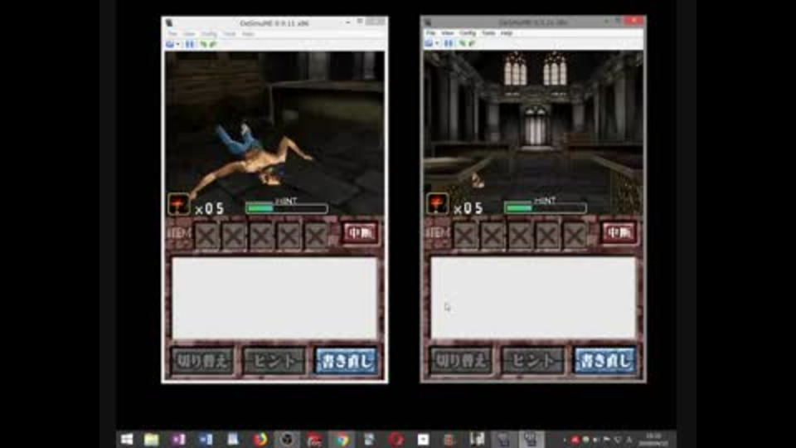The width and height of the screenshot is (796, 448).
Task: Open File menu in left DeSmuME window
Action: [173, 34]
